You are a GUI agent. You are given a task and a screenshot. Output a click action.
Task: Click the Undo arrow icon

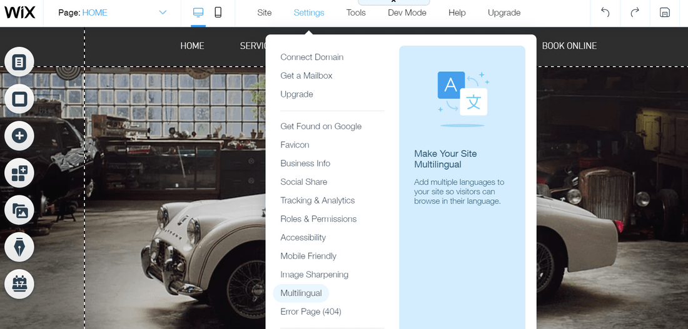coord(605,12)
